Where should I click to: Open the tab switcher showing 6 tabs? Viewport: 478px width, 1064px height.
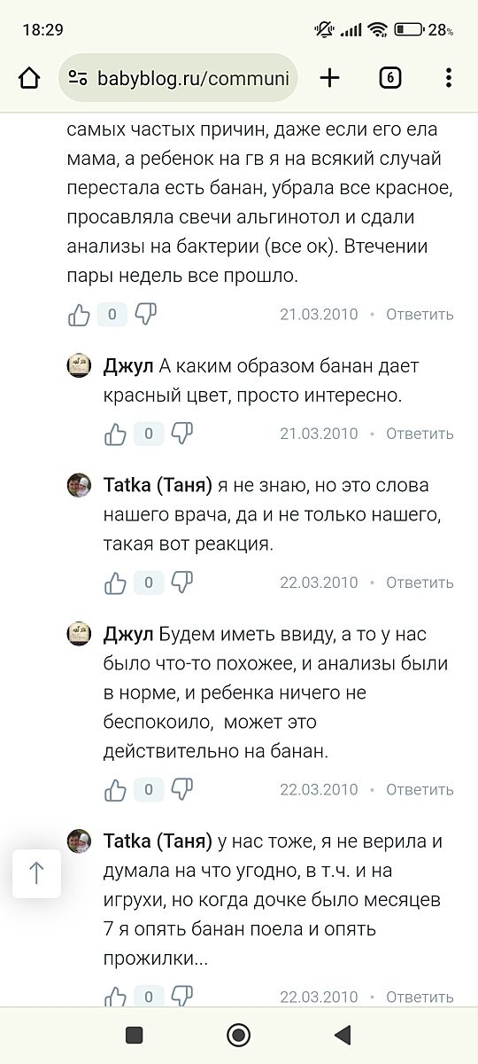pyautogui.click(x=389, y=78)
